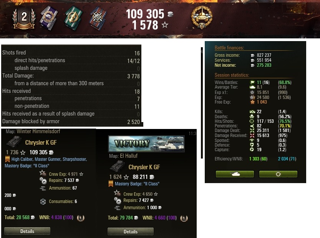This screenshot has width=320, height=238.
Task: Open Details for Winter Himmelsdorf battle
Action: [x=27, y=231]
